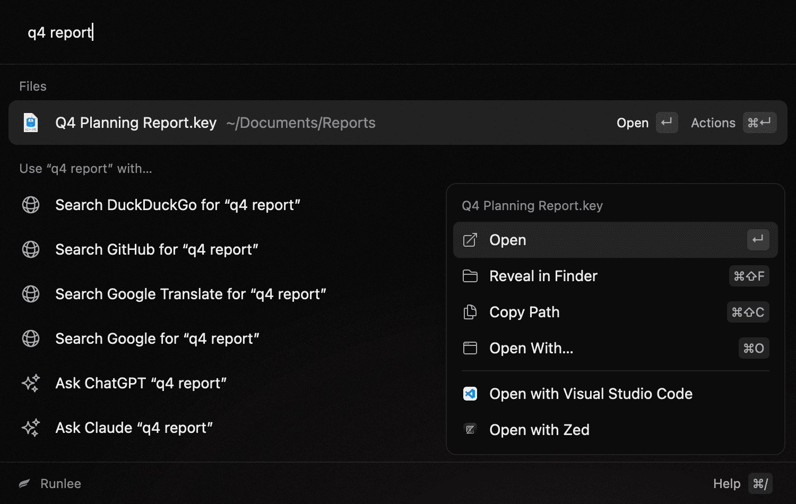The width and height of the screenshot is (796, 504).
Task: Click the ⌘O shortcut badge
Action: pyautogui.click(x=754, y=348)
